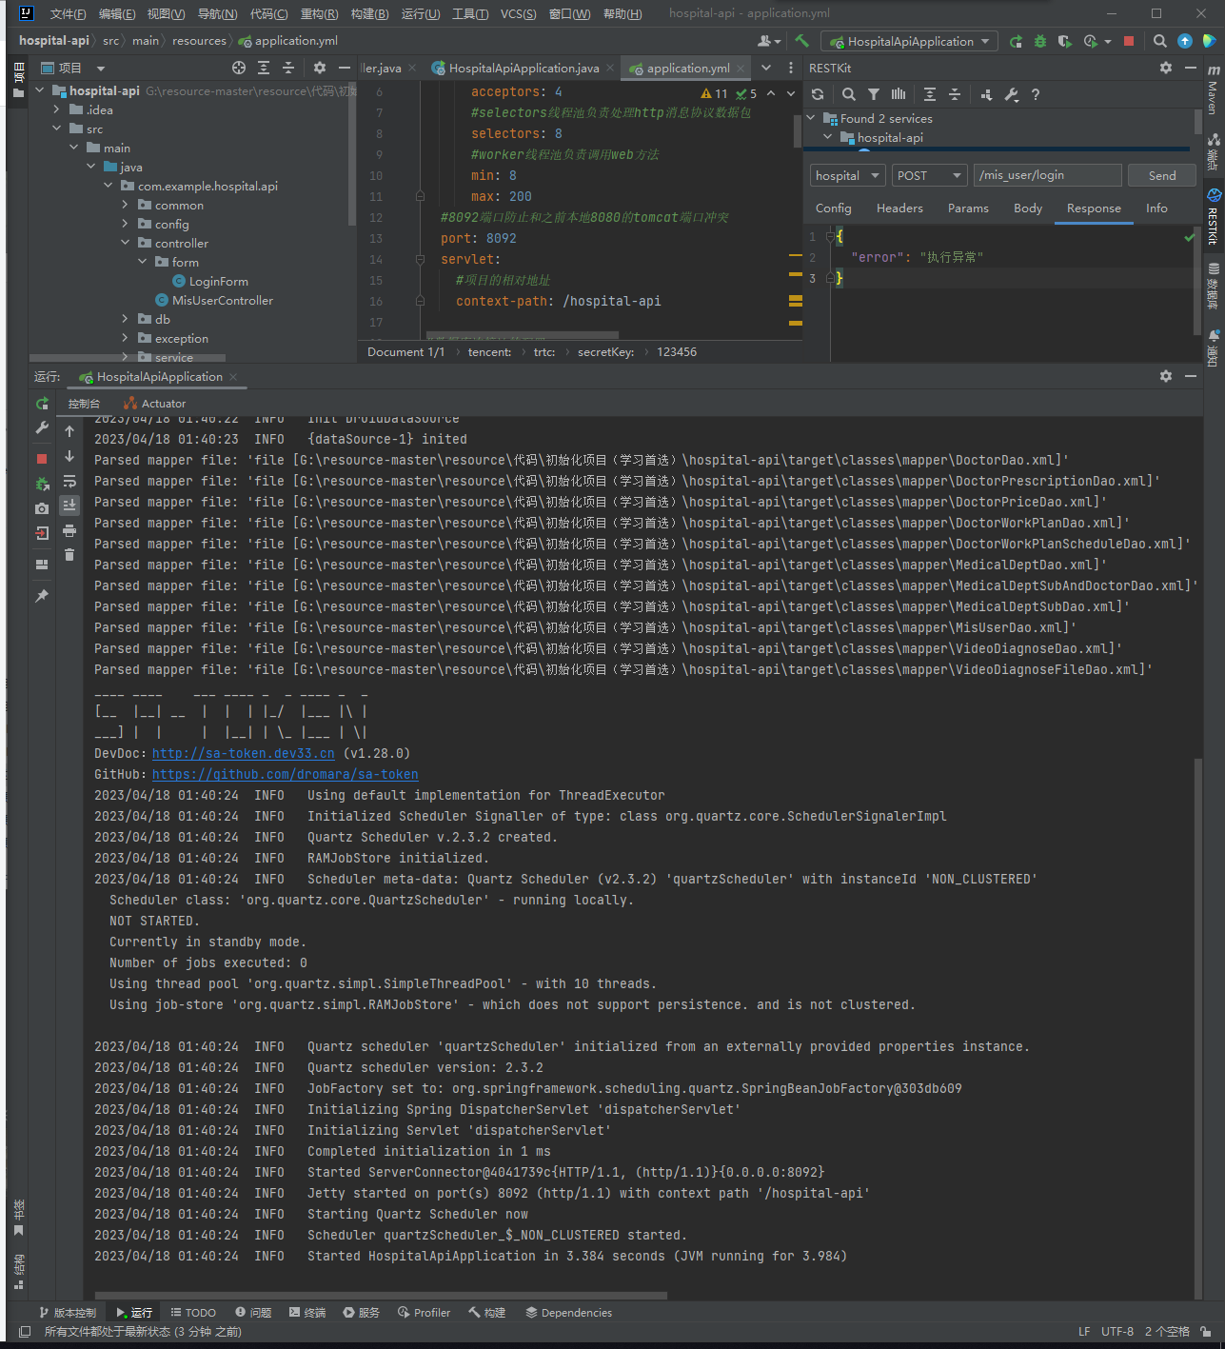Open the POST method dropdown

pos(930,175)
